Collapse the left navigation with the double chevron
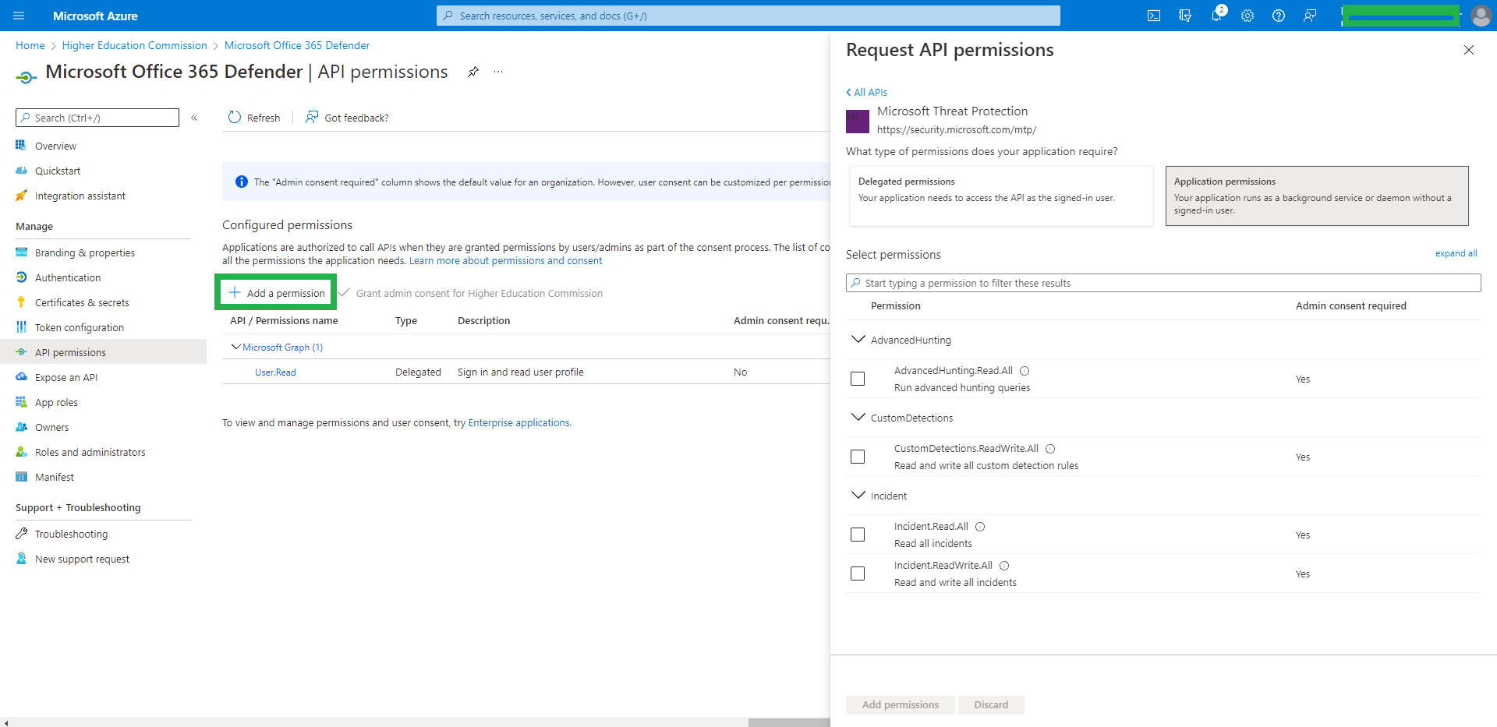The height and width of the screenshot is (727, 1497). point(194,118)
